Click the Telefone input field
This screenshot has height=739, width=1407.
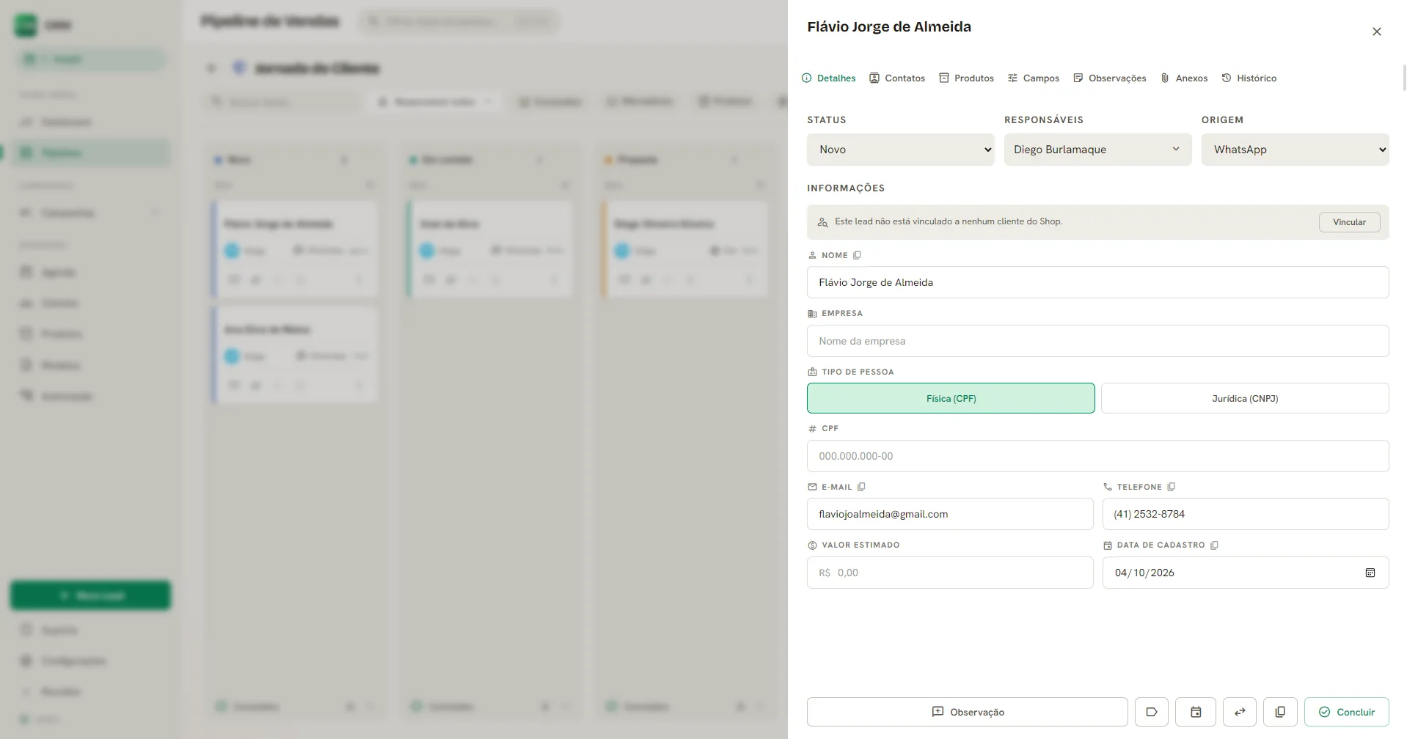[1246, 514]
